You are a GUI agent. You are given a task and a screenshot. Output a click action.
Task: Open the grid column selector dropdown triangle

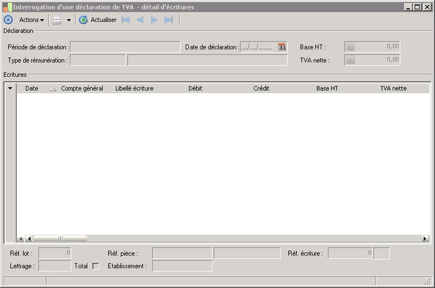tap(10, 88)
